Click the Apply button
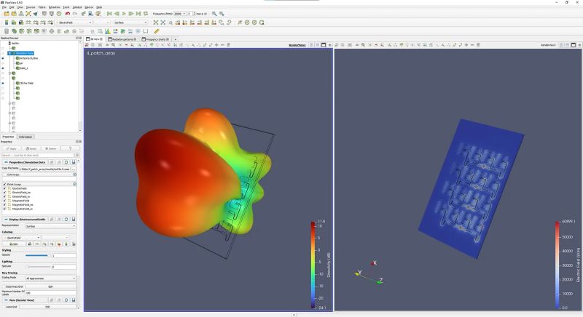This screenshot has width=583, height=317. point(12,148)
